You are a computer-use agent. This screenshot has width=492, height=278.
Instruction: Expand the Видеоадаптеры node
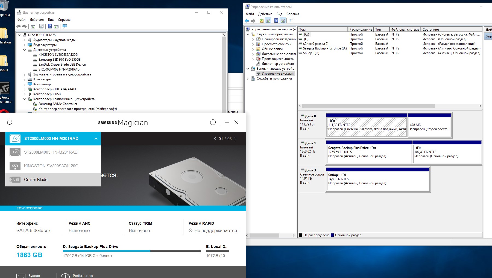[24, 45]
